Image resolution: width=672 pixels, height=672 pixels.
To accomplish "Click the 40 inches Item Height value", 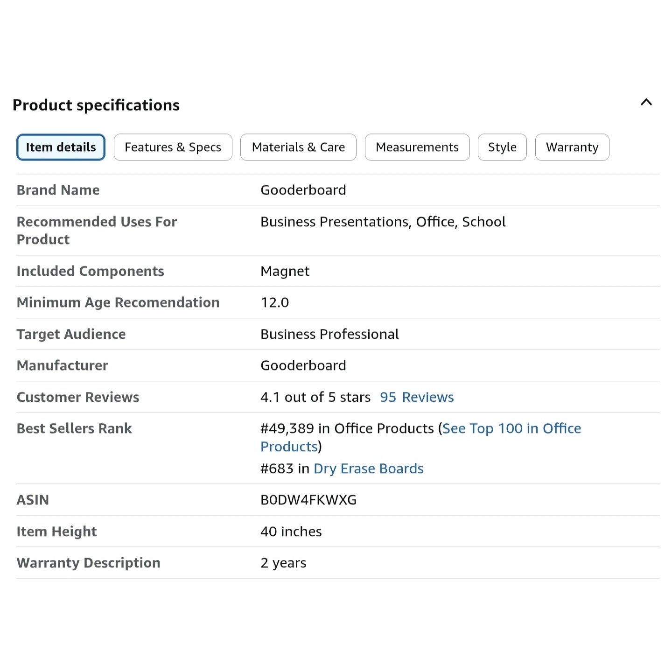I will click(x=291, y=532).
